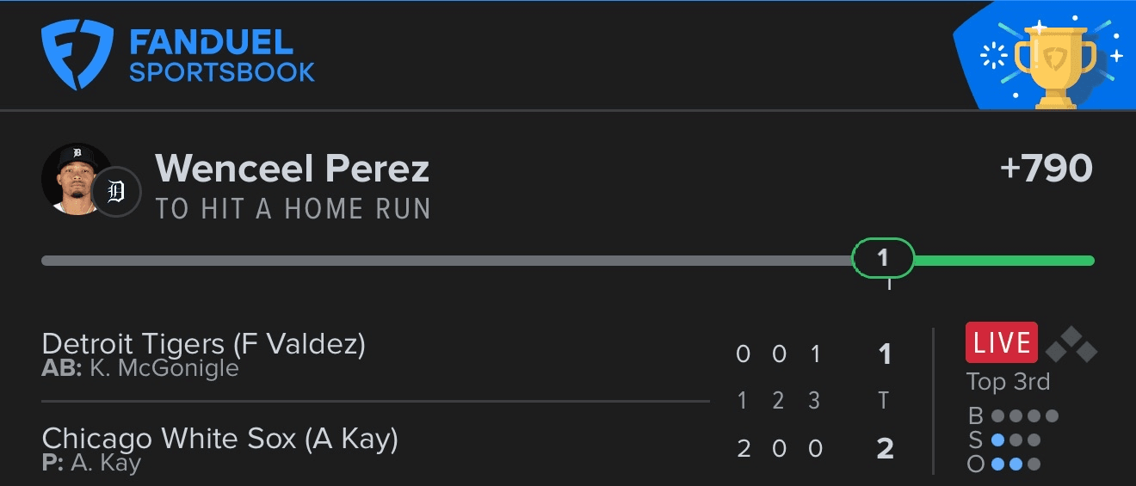Click the Detroit Tigers team badge icon
This screenshot has height=486, width=1136.
tap(116, 192)
